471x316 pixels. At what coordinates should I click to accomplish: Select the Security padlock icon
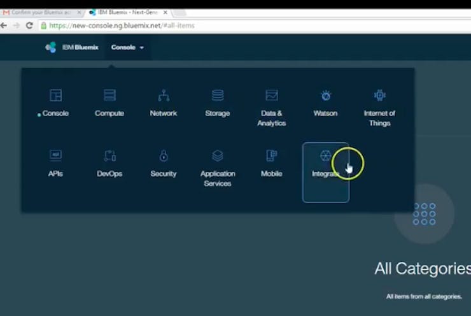coord(164,155)
